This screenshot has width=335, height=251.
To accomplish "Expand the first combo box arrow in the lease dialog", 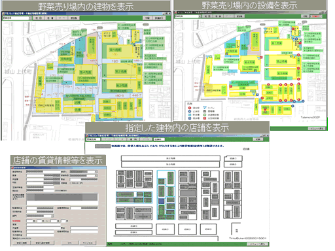I will click(96, 172).
